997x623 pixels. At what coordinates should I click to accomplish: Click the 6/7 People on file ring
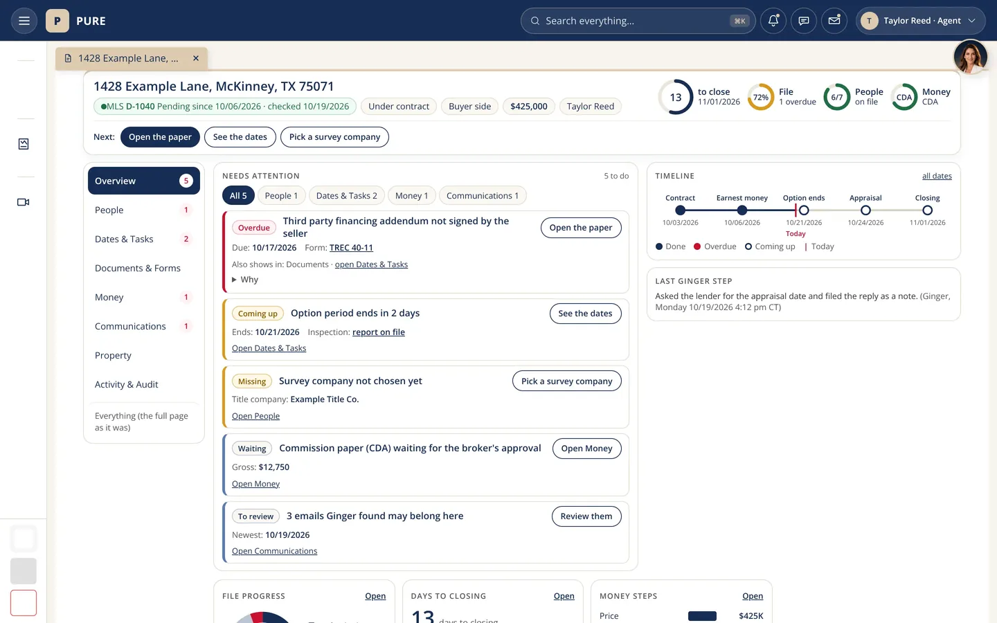836,97
